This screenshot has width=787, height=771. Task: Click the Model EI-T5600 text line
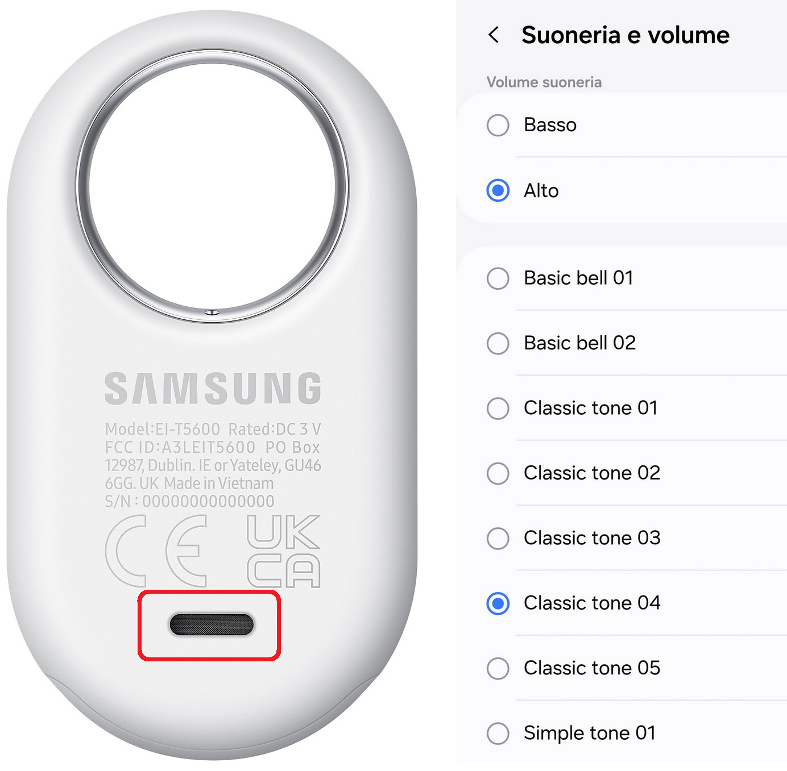coord(213,429)
